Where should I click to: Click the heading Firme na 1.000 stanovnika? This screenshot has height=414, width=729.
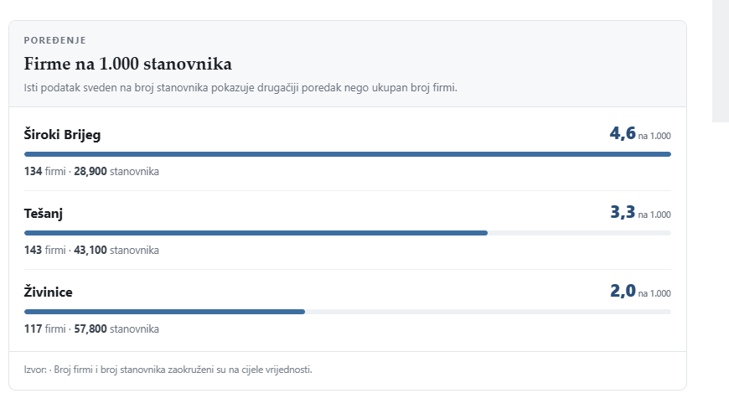tap(128, 64)
